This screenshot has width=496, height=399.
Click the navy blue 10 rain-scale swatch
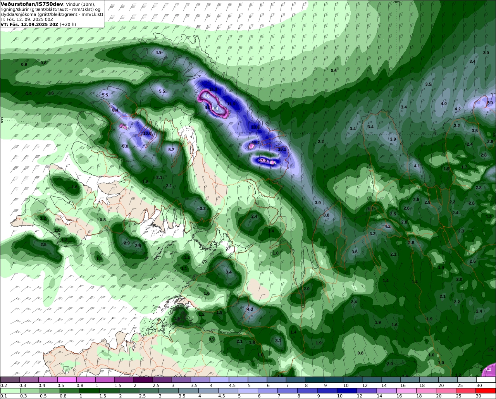[347, 390]
